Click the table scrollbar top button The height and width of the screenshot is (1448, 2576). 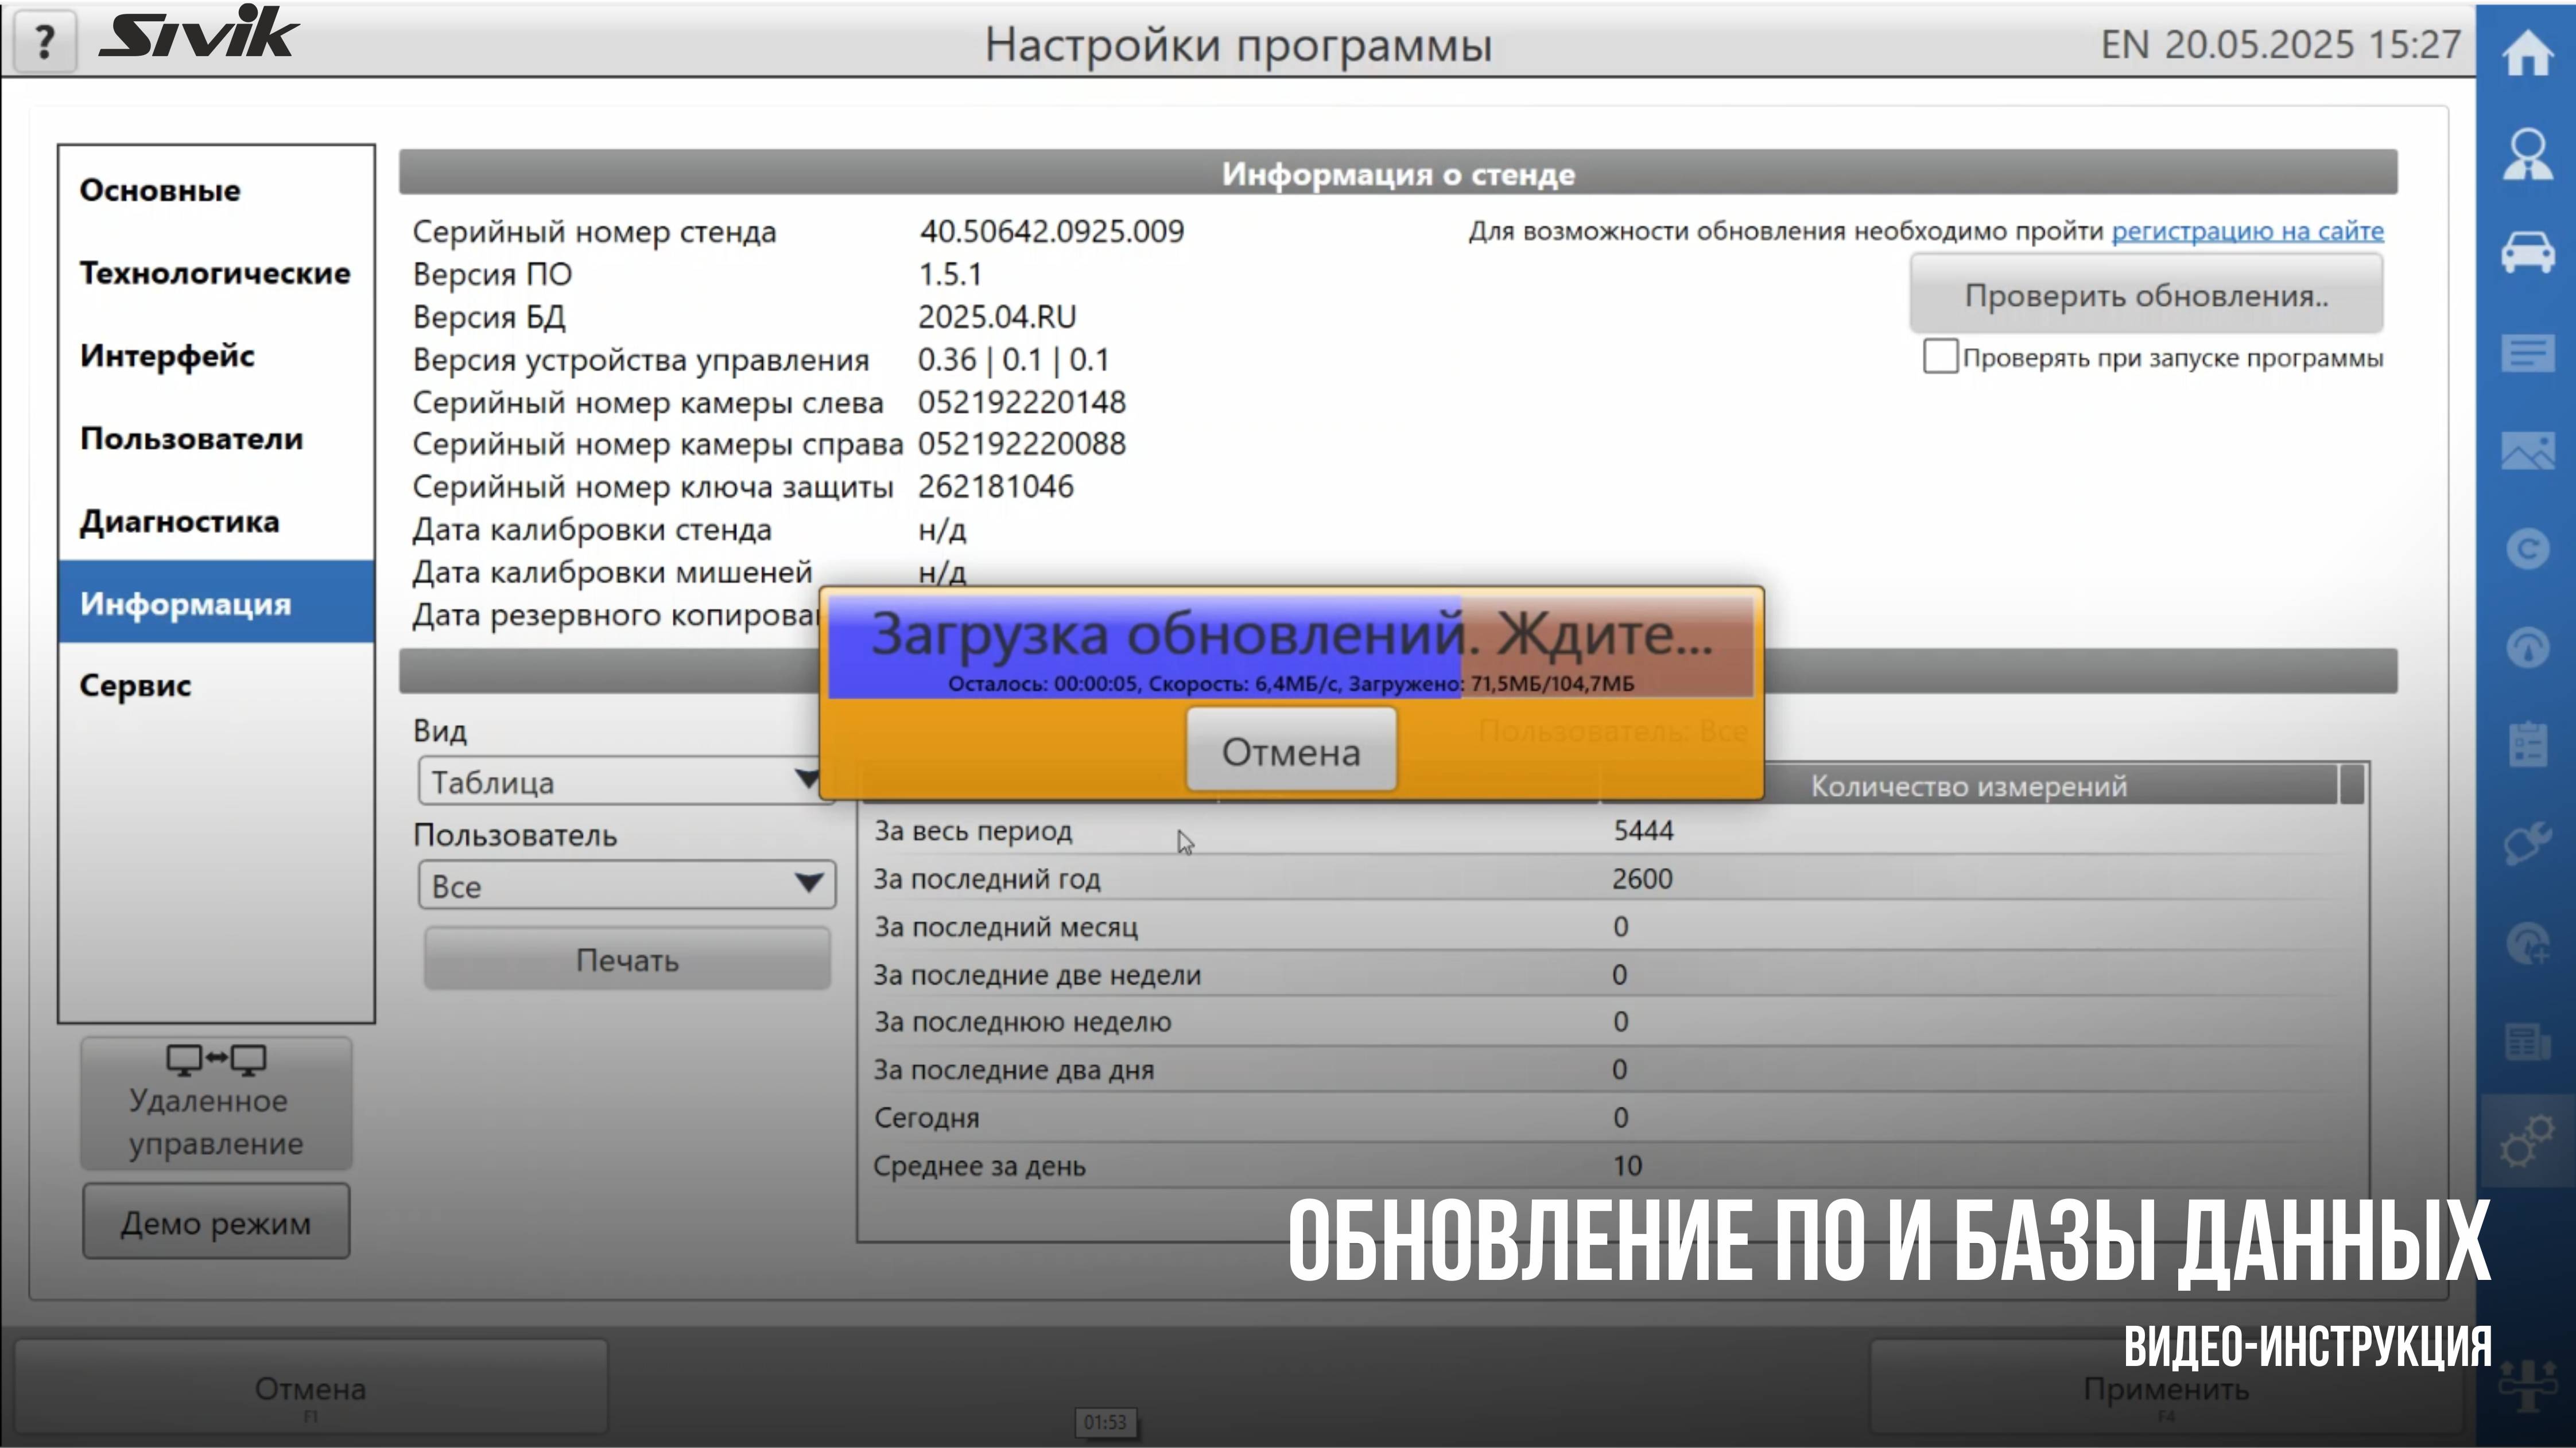click(x=2352, y=784)
